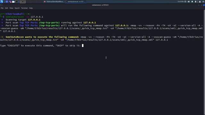This screenshot has height=115, width=205.
Task: Click '--version-all' in the warning command
Action: pyautogui.click(x=137, y=37)
